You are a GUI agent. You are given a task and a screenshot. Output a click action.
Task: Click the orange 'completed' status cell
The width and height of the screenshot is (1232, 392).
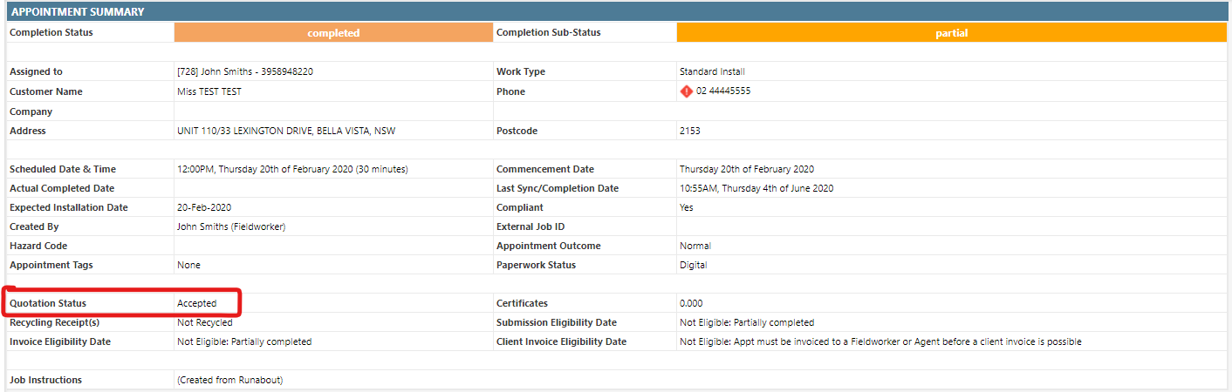pos(333,33)
